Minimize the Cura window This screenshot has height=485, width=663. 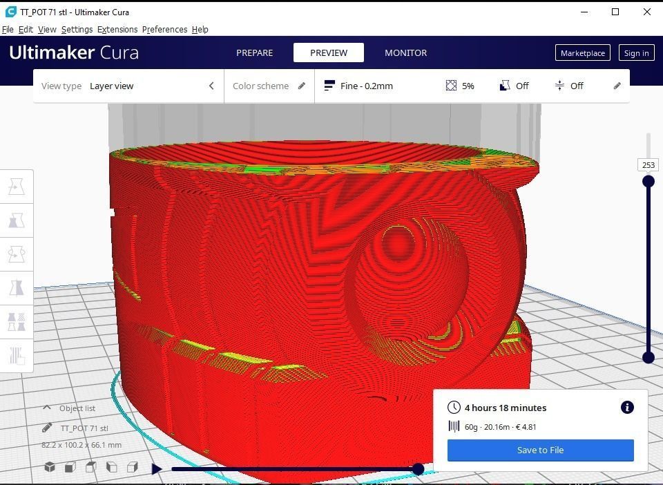point(585,12)
